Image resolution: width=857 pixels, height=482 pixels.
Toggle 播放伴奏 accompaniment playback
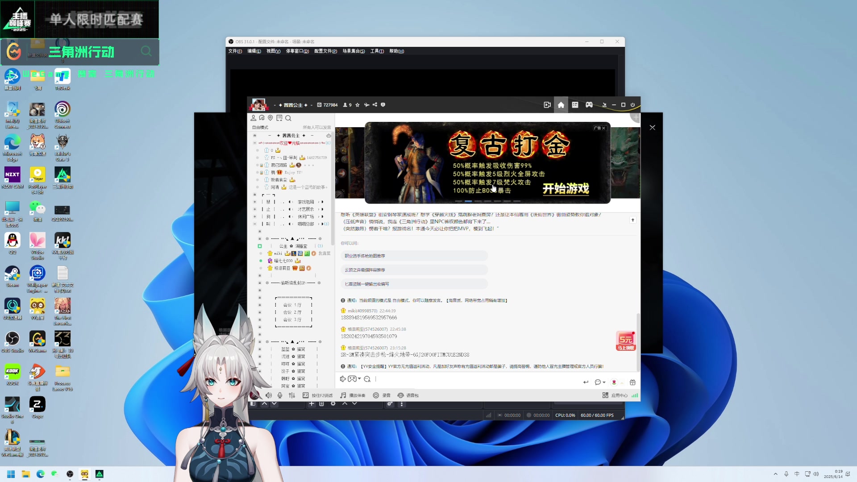pos(353,395)
